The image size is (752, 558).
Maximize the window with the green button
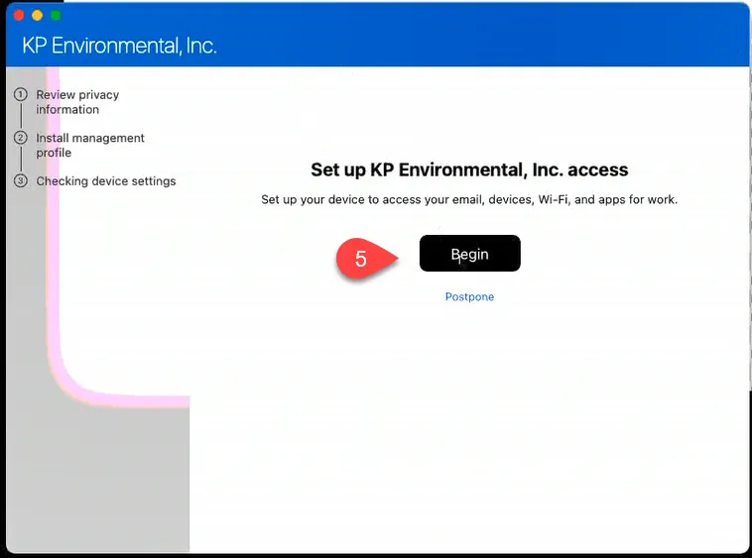pos(56,15)
